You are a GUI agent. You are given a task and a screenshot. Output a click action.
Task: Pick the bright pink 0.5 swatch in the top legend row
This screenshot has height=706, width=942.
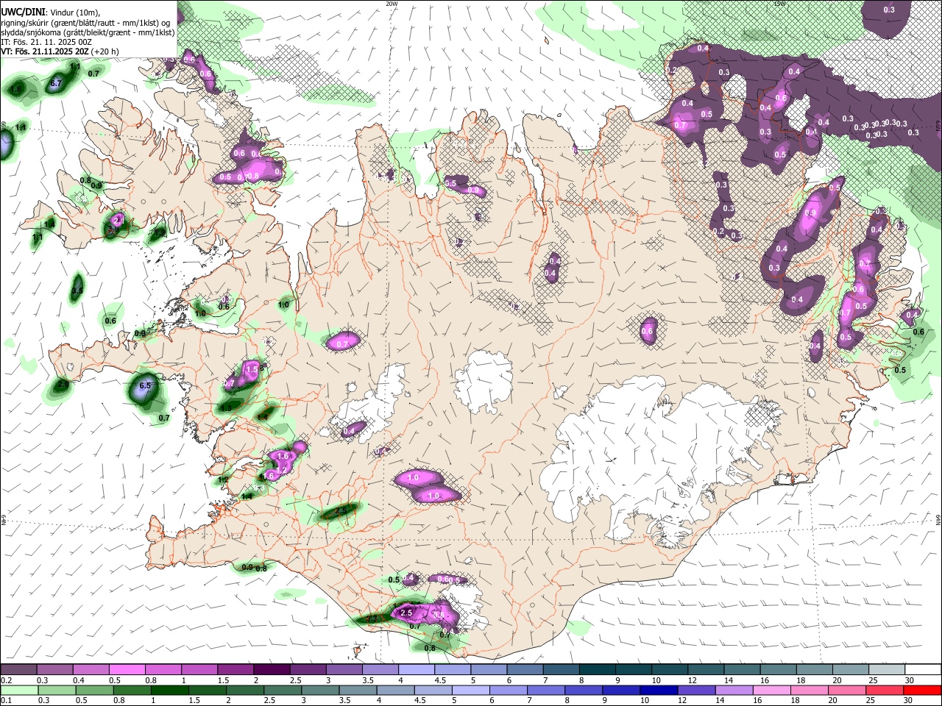click(127, 669)
